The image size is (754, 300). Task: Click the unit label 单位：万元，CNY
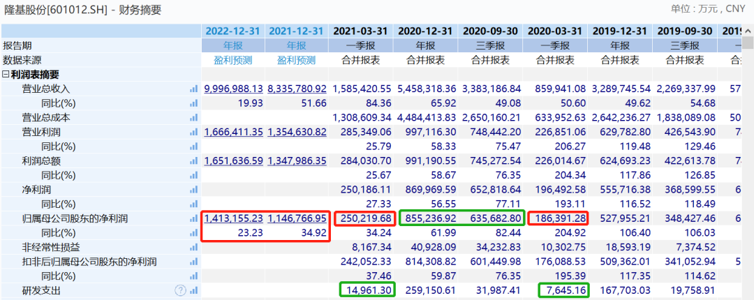point(709,8)
